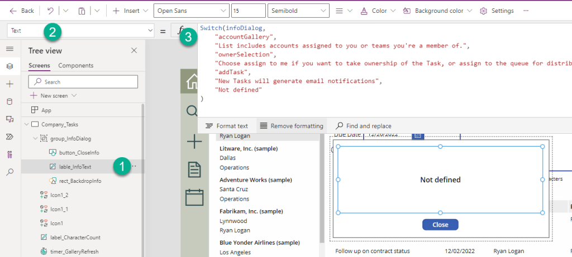Select the Not defined label text
This screenshot has width=572, height=257.
[440, 180]
